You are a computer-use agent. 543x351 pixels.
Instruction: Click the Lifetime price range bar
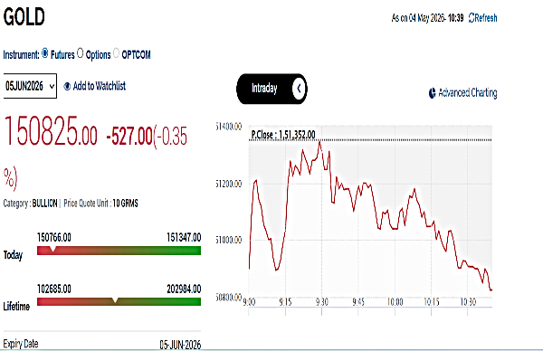click(x=119, y=301)
